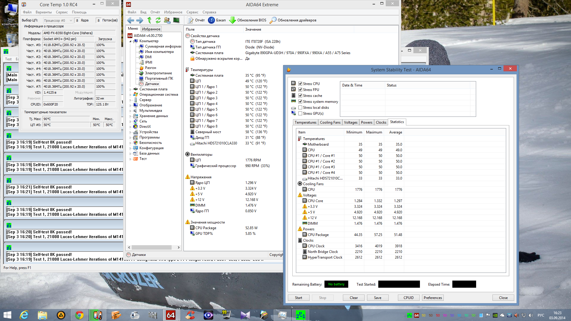
Task: Open Visual Studio from the taskbar
Action: point(245,315)
